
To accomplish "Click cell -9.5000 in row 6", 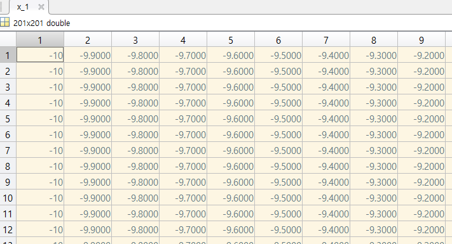I will click(x=278, y=134).
